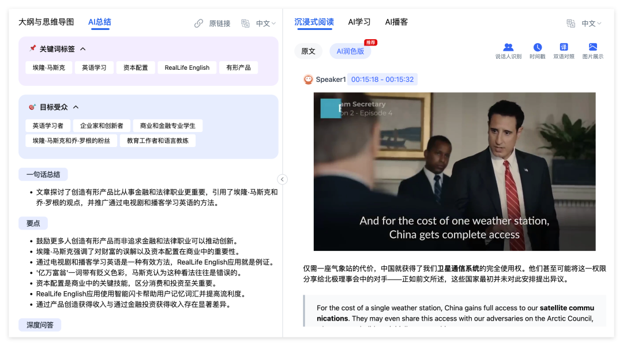Click the left panel translate icon

point(246,24)
